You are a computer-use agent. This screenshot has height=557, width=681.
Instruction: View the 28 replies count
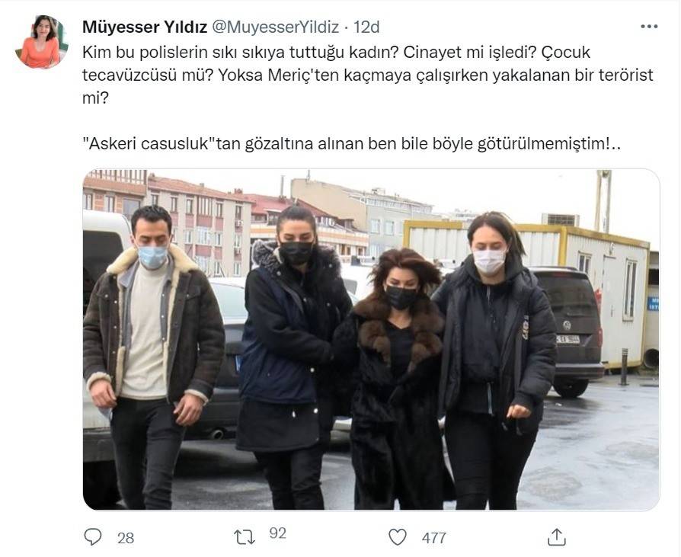tap(126, 538)
